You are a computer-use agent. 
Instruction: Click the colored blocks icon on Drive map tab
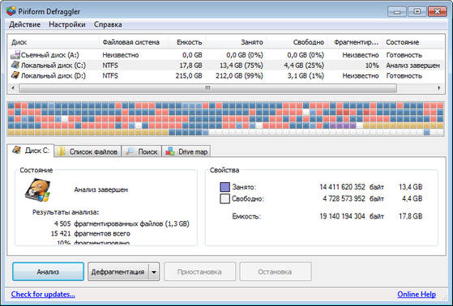[170, 151]
